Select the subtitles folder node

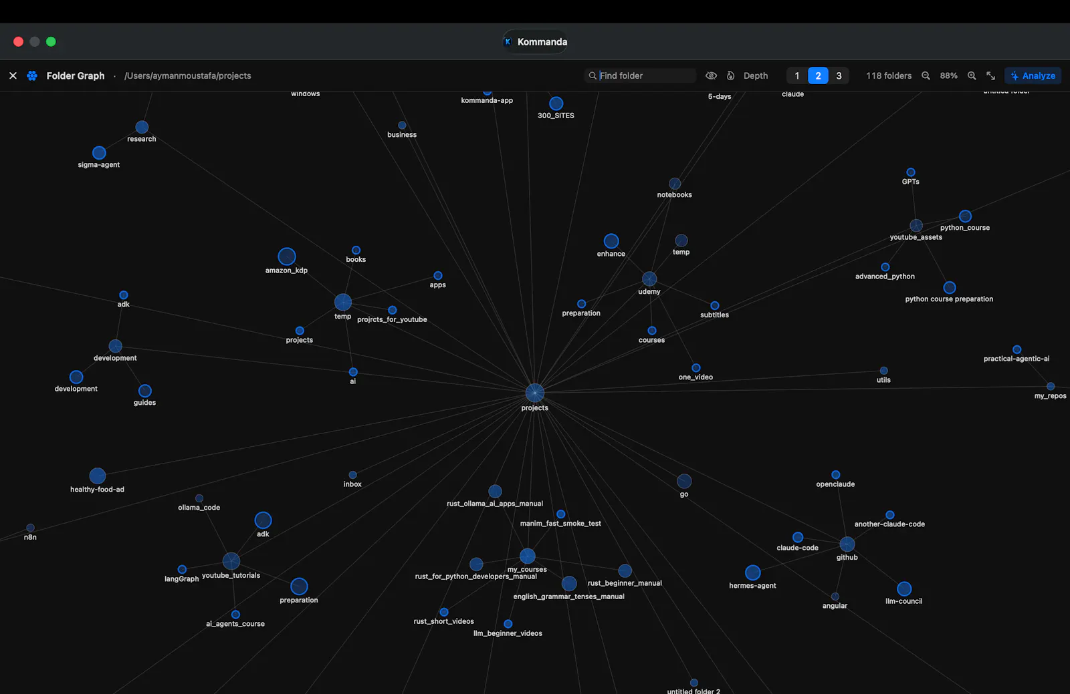[715, 305]
